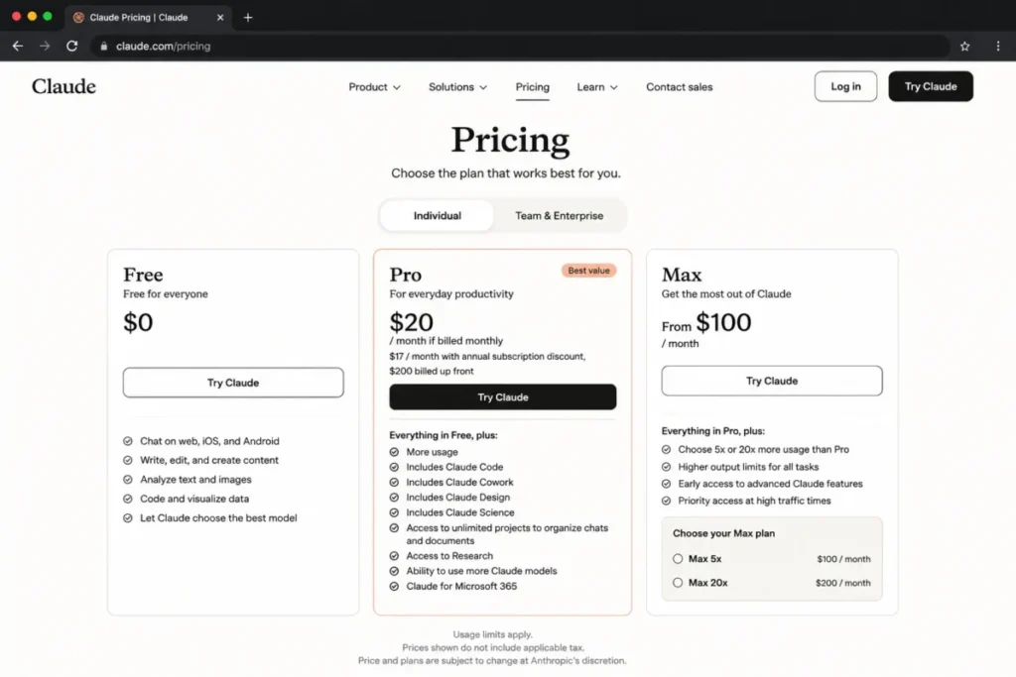Click the checkmark beside Analyze text and images
This screenshot has width=1016, height=677.
128,480
